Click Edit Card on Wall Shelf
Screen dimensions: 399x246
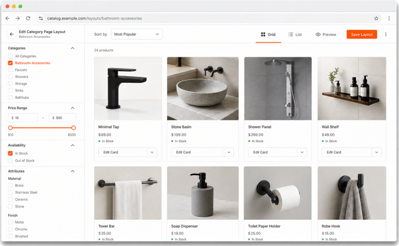347,152
